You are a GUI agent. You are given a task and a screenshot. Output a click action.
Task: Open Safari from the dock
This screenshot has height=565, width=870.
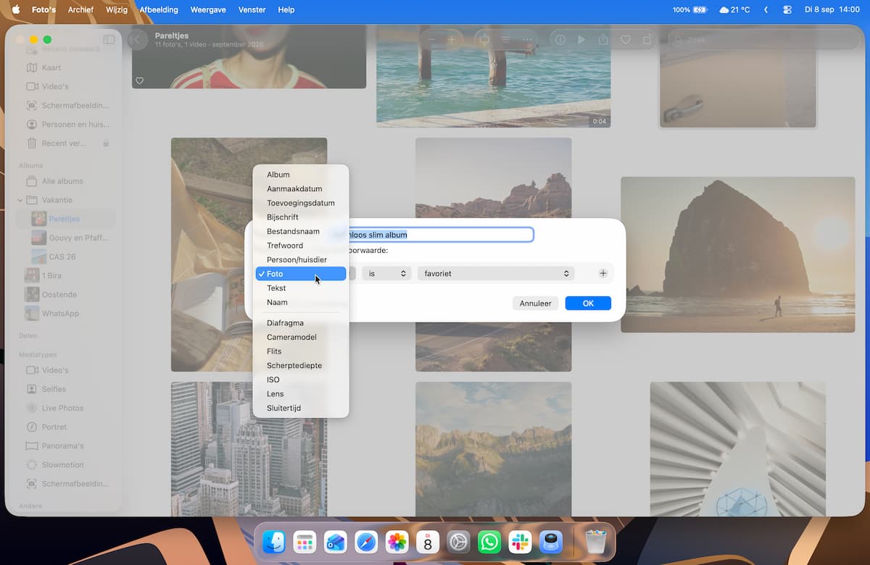pyautogui.click(x=366, y=542)
